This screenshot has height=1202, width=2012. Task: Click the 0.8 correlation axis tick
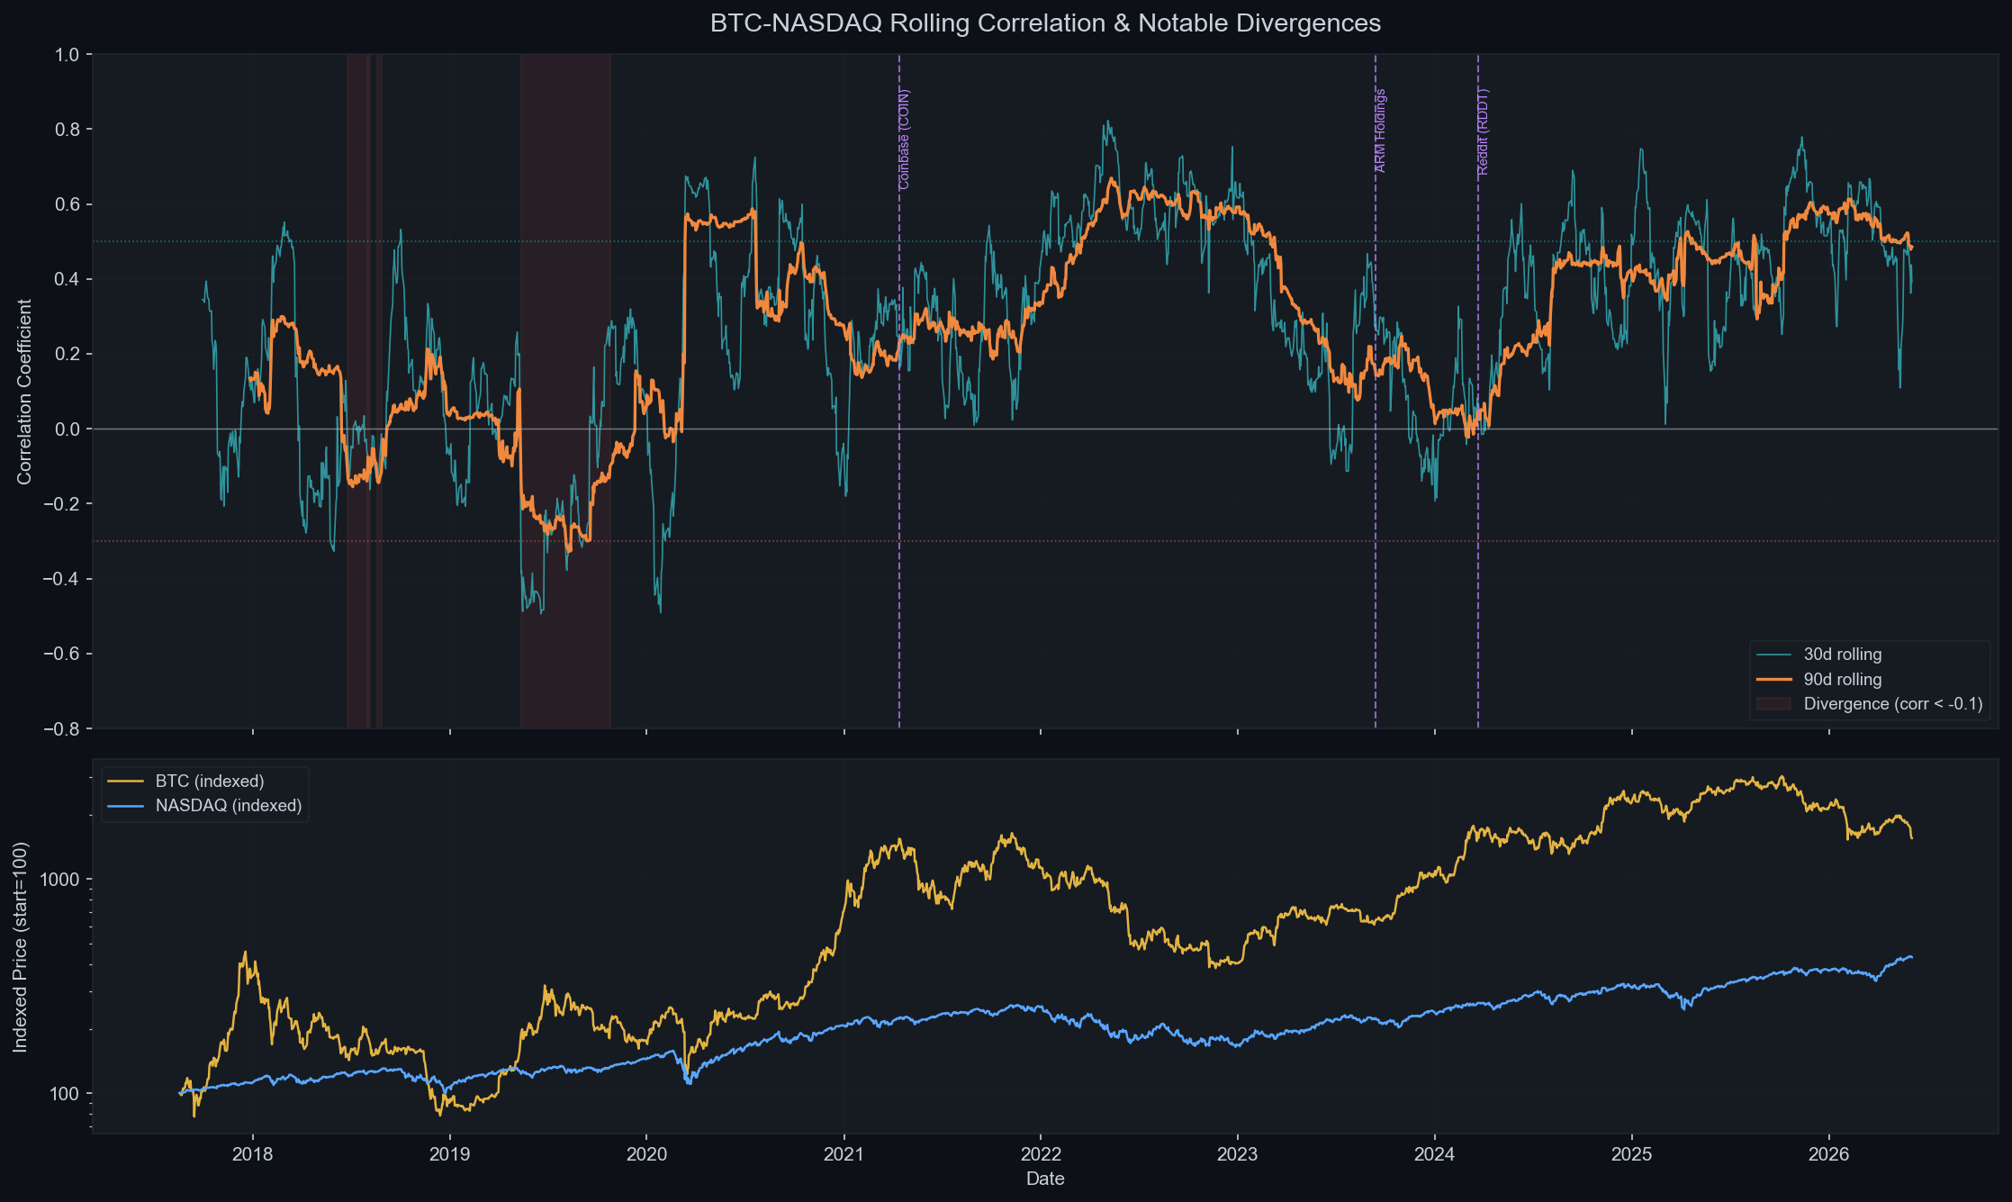[68, 130]
